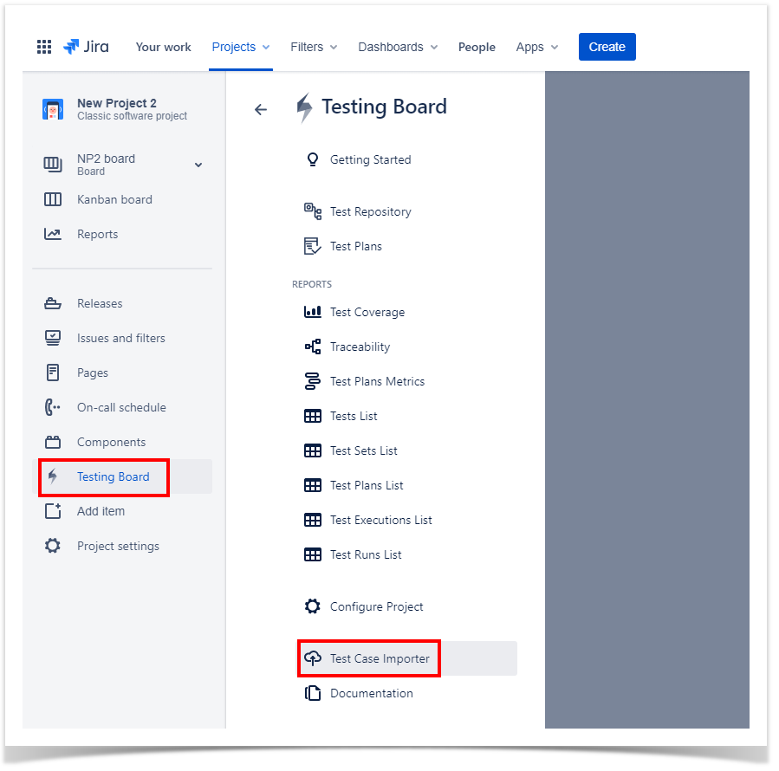Viewport: 779px width, 771px height.
Task: Click the Testing Board lightning icon in sidebar
Action: pyautogui.click(x=53, y=476)
